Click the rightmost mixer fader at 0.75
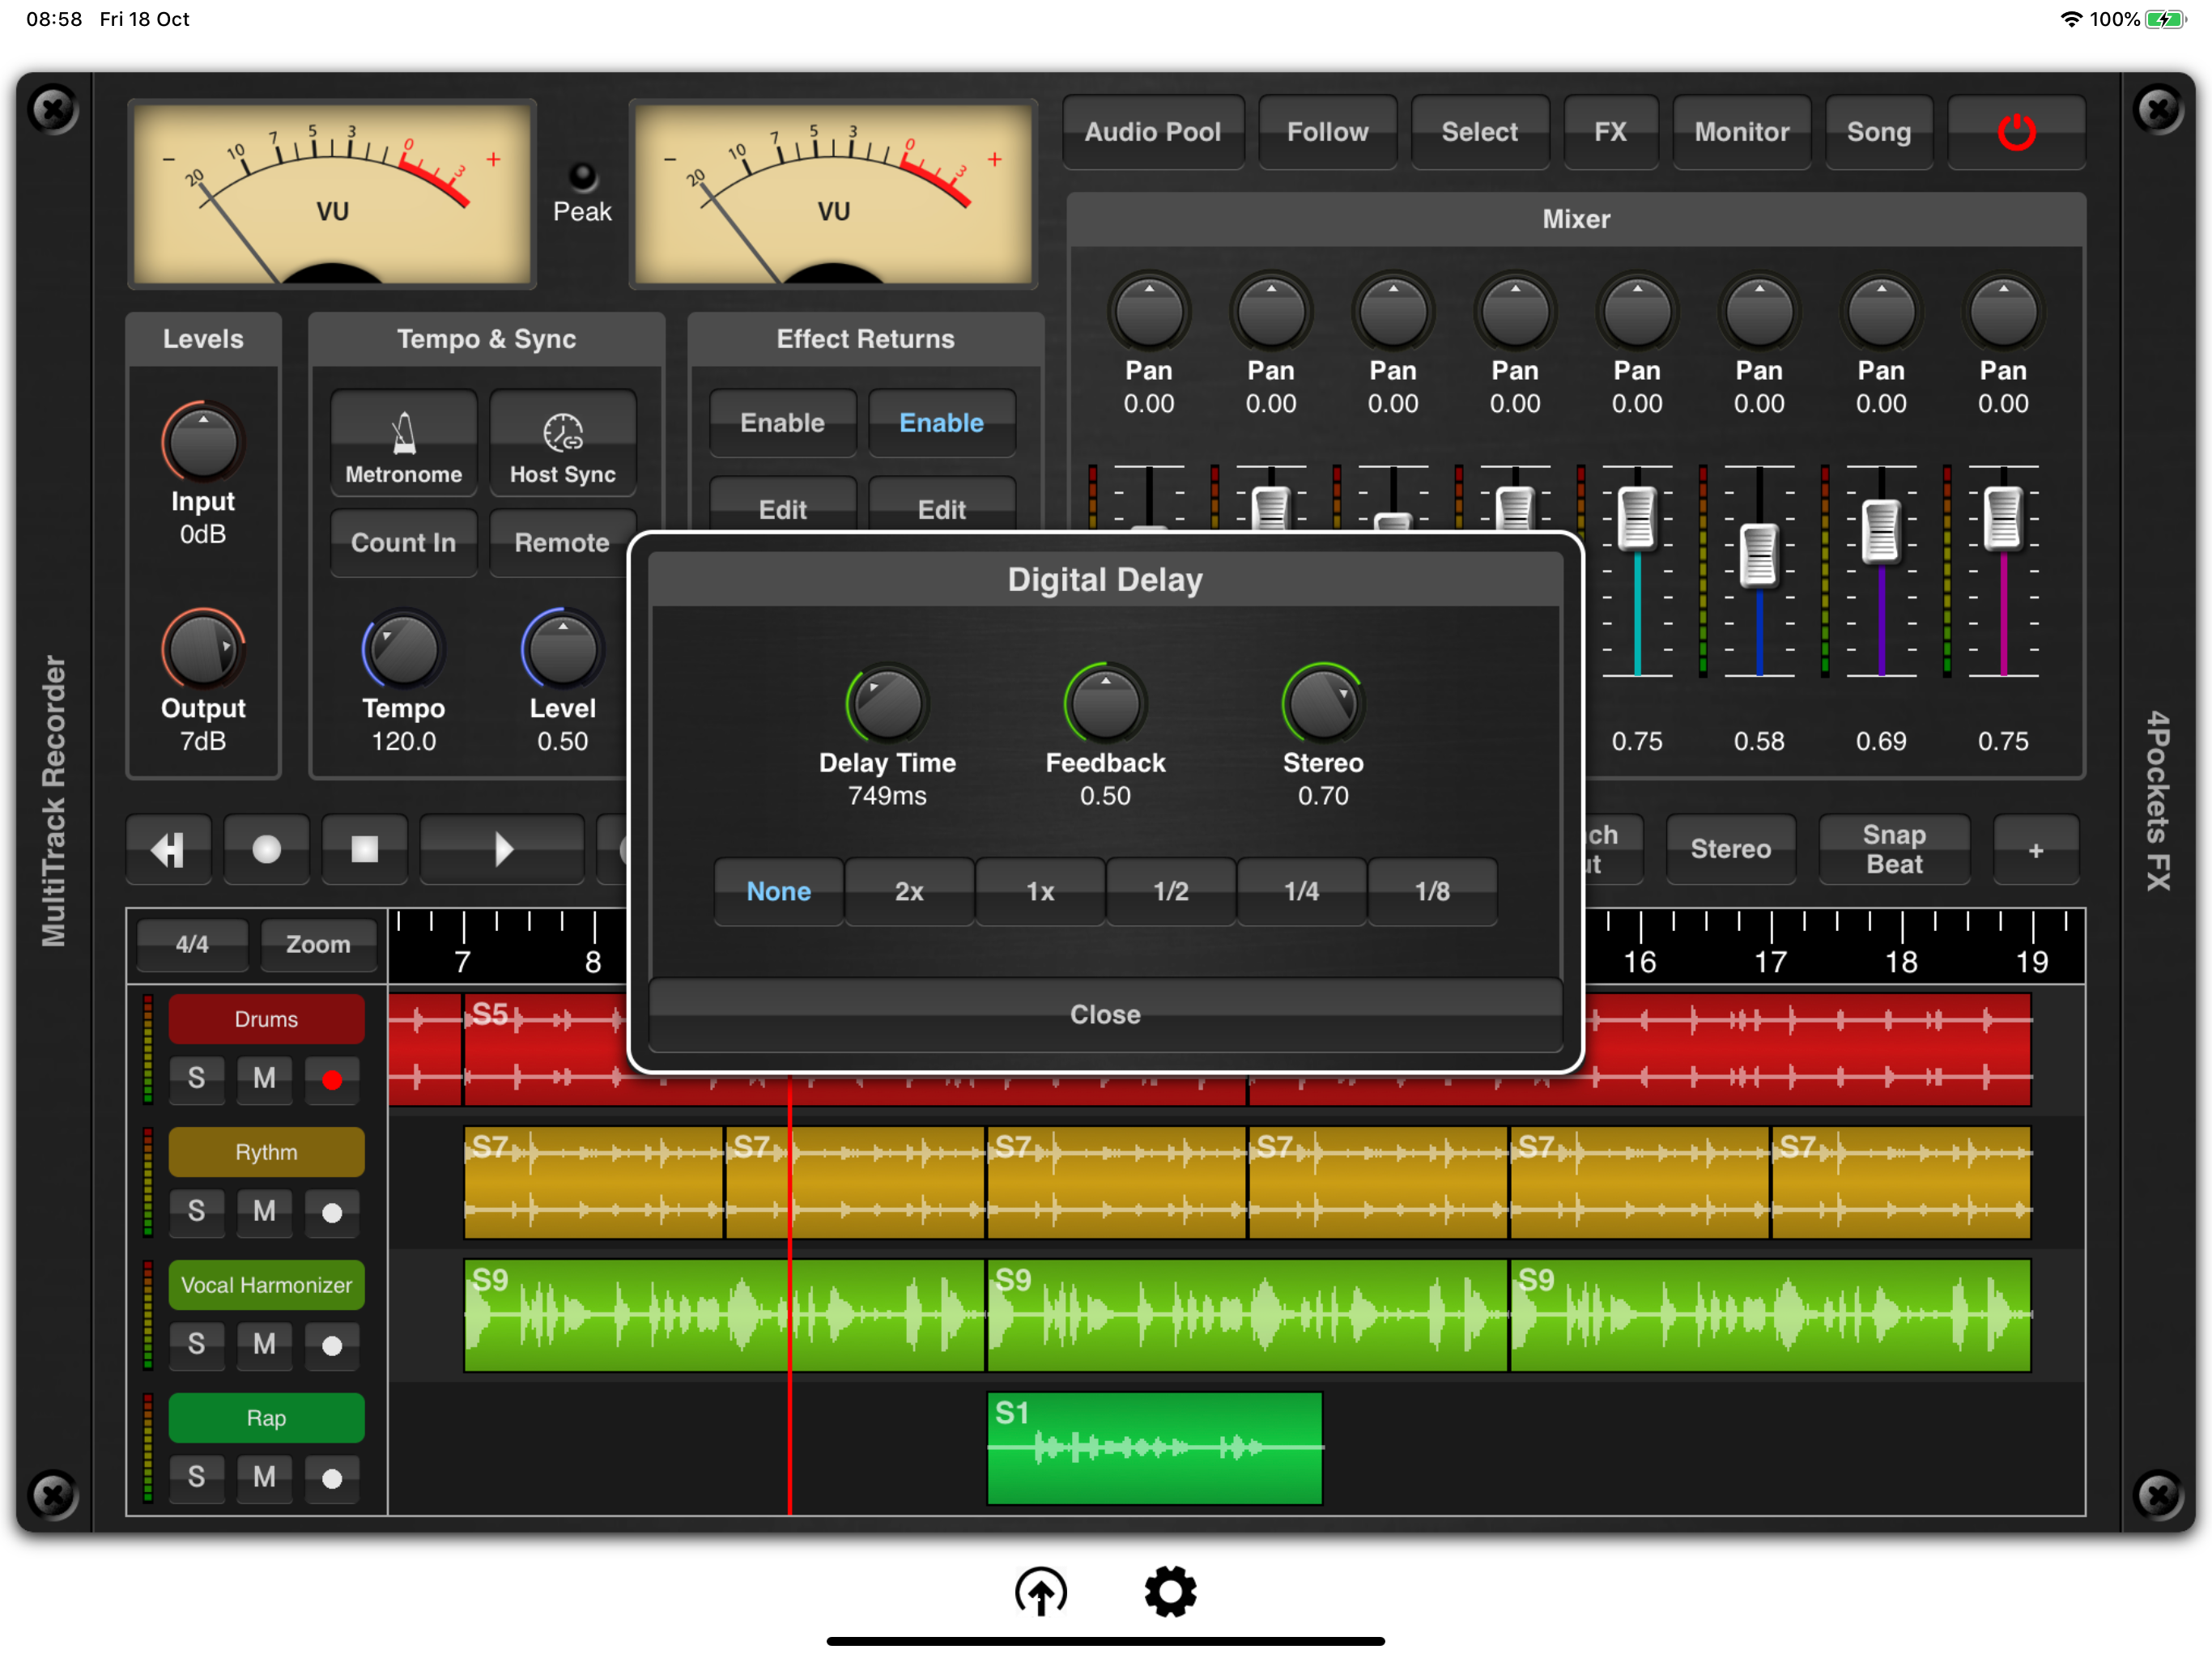 pos(2003,518)
